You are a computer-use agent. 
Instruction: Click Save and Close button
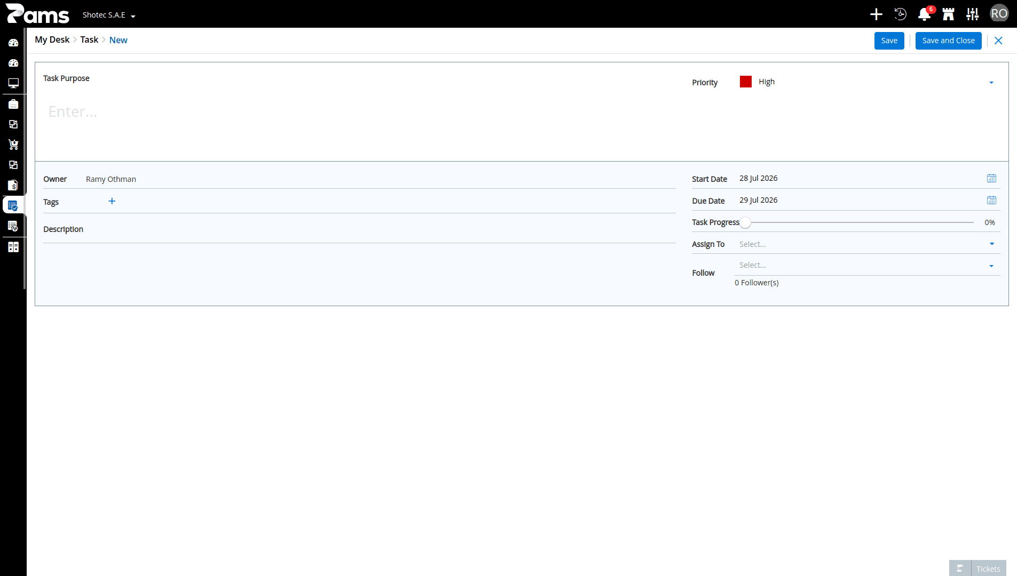(948, 41)
